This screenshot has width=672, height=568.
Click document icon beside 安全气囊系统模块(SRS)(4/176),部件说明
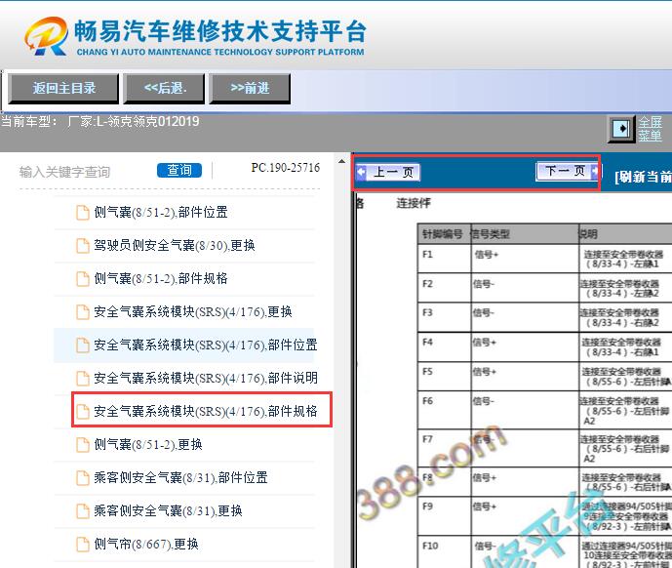point(82,378)
